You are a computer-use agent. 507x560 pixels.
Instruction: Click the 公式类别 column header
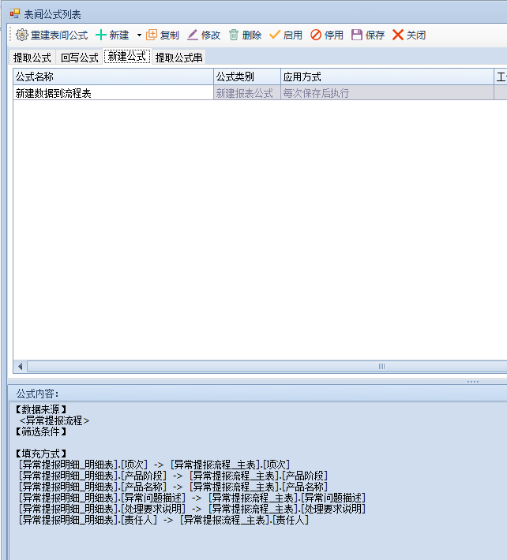click(247, 77)
